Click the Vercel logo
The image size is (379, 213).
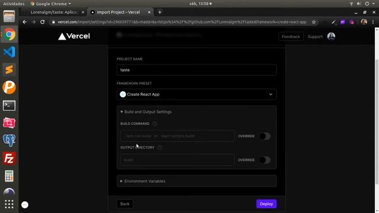(x=74, y=36)
